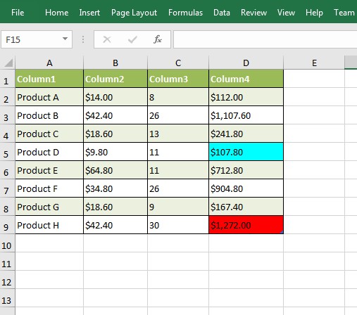Viewport: 357px width, 315px height.
Task: Select column D header
Action: tap(246, 63)
